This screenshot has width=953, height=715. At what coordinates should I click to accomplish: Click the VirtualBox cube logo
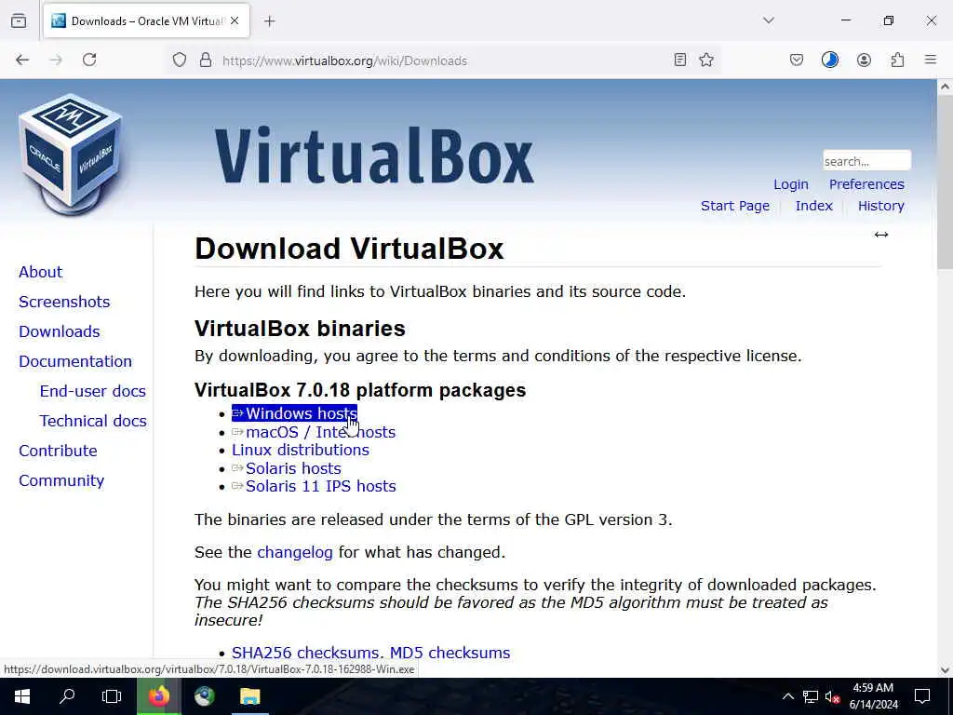coord(71,154)
